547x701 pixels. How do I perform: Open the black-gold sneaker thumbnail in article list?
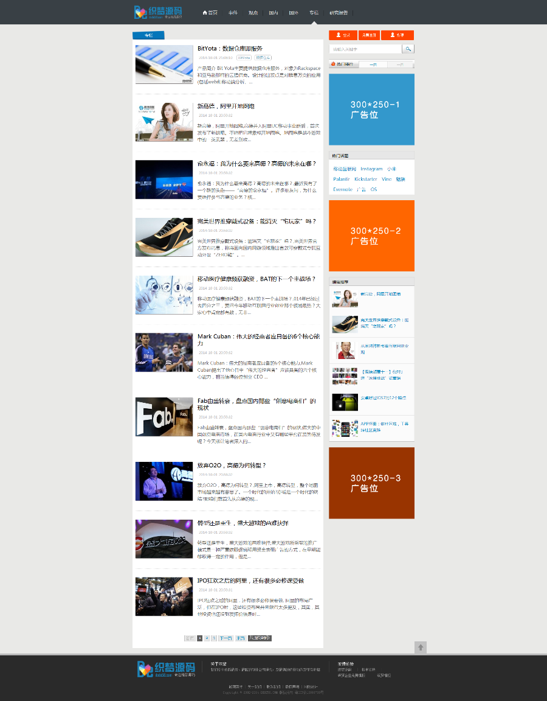pyautogui.click(x=164, y=237)
